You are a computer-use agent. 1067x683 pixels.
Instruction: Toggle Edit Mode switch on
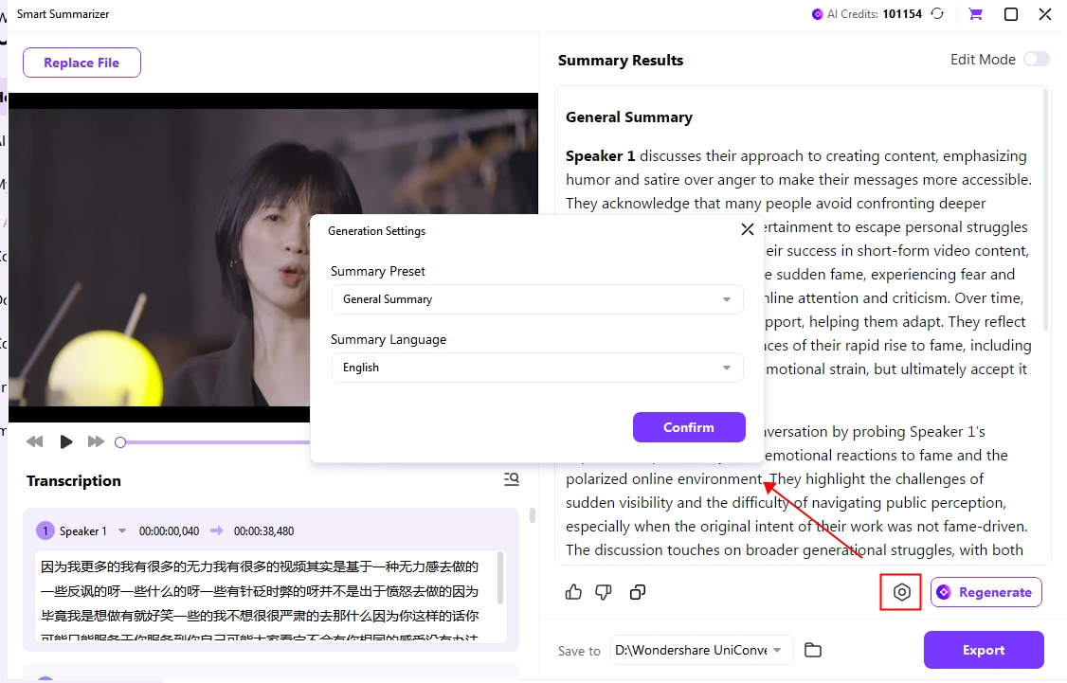point(1036,59)
